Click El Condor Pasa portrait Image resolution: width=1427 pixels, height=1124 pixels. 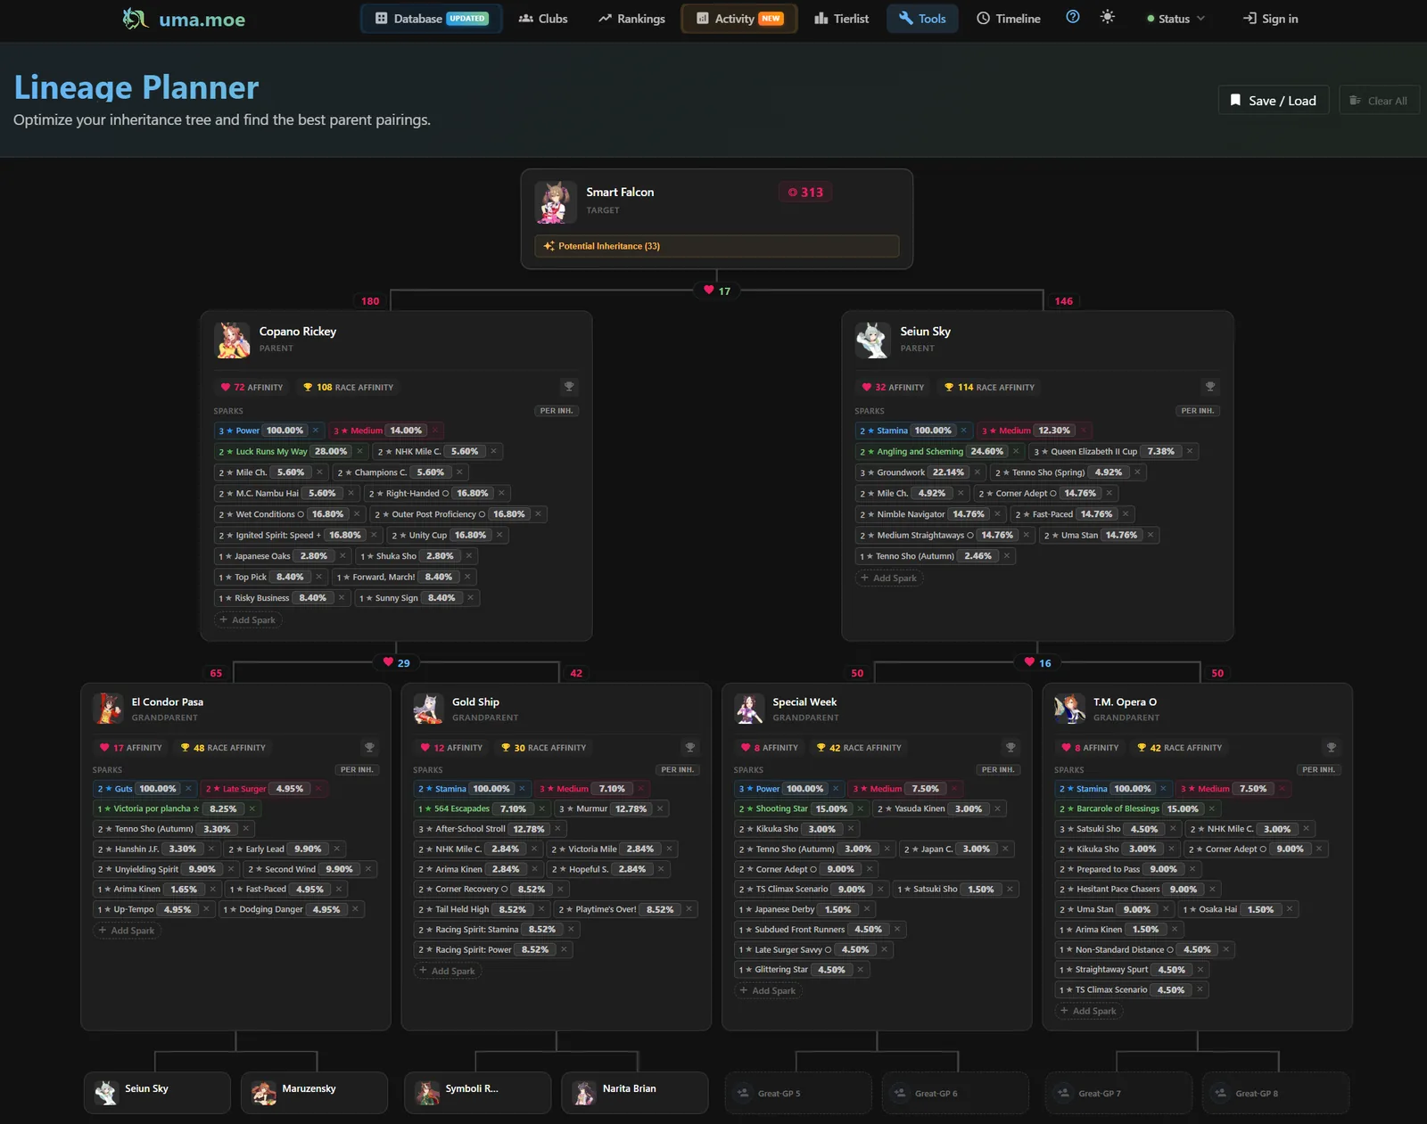[108, 709]
